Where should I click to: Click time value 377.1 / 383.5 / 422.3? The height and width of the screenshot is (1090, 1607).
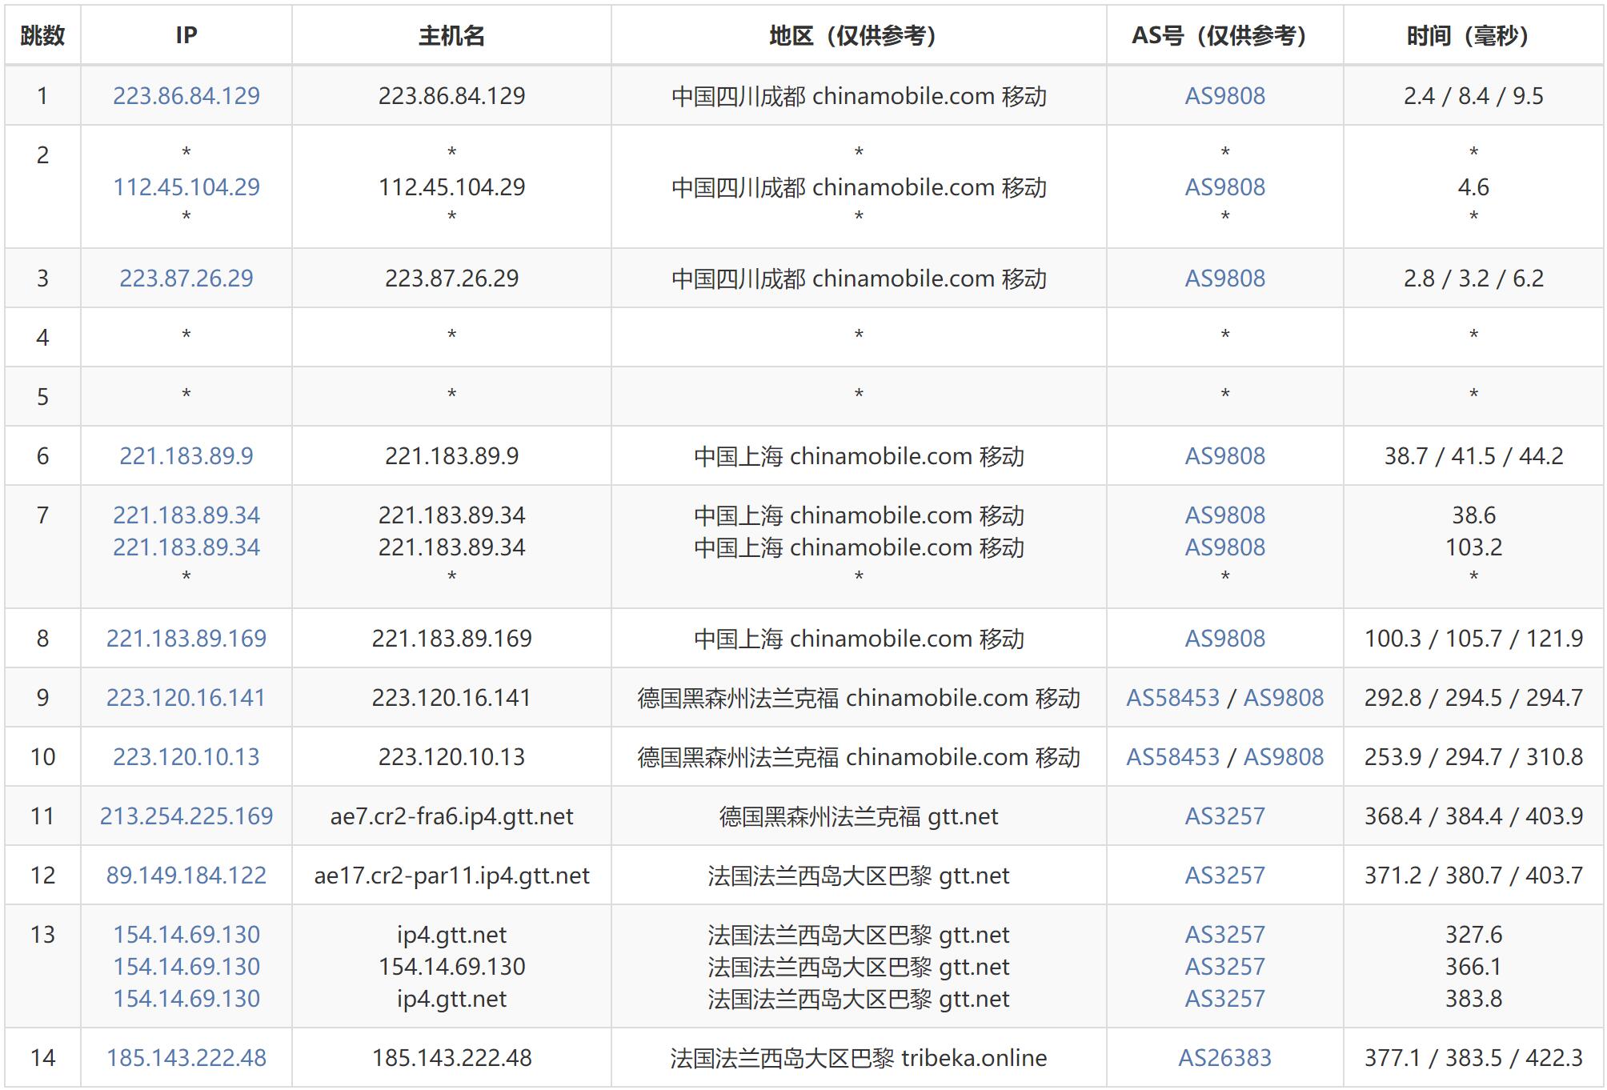1473,1058
